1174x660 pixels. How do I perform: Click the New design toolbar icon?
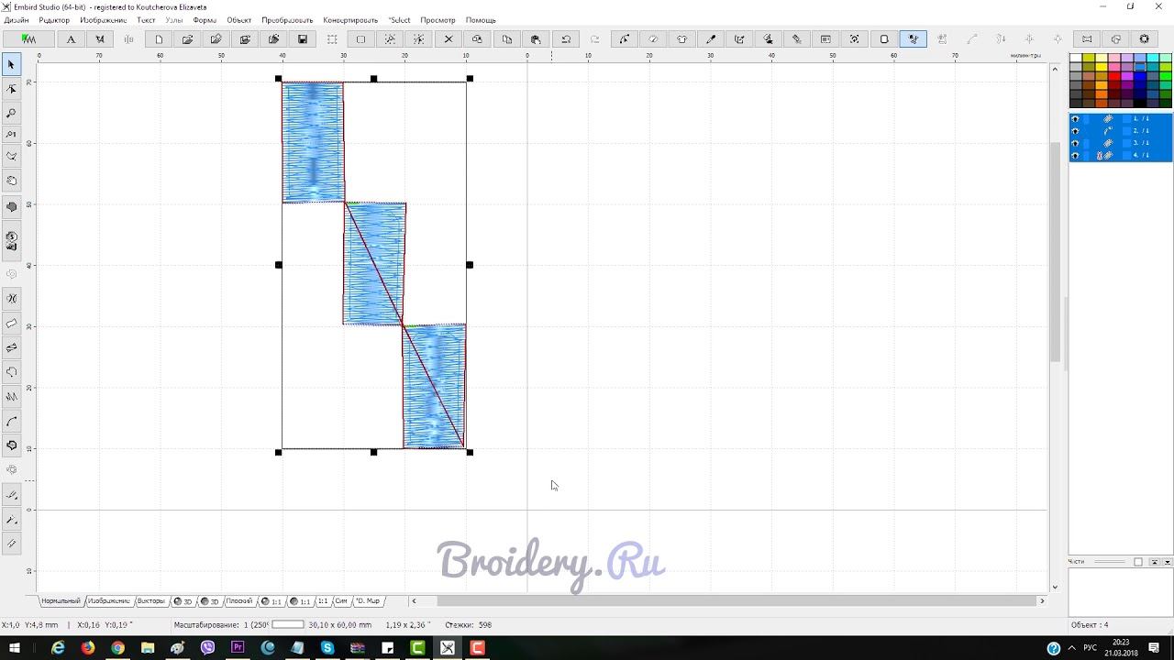(159, 39)
